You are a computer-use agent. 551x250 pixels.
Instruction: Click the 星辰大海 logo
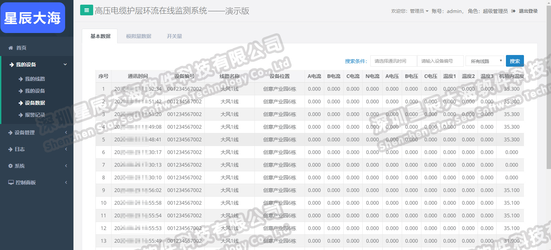[33, 18]
